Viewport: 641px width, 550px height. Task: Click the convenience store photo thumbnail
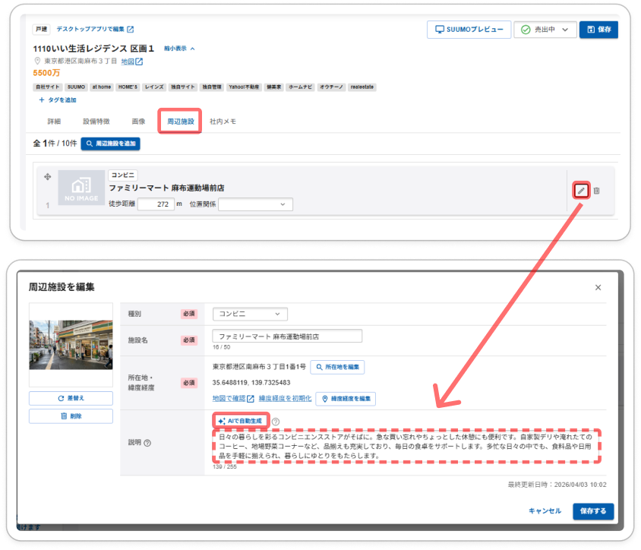[x=71, y=345]
